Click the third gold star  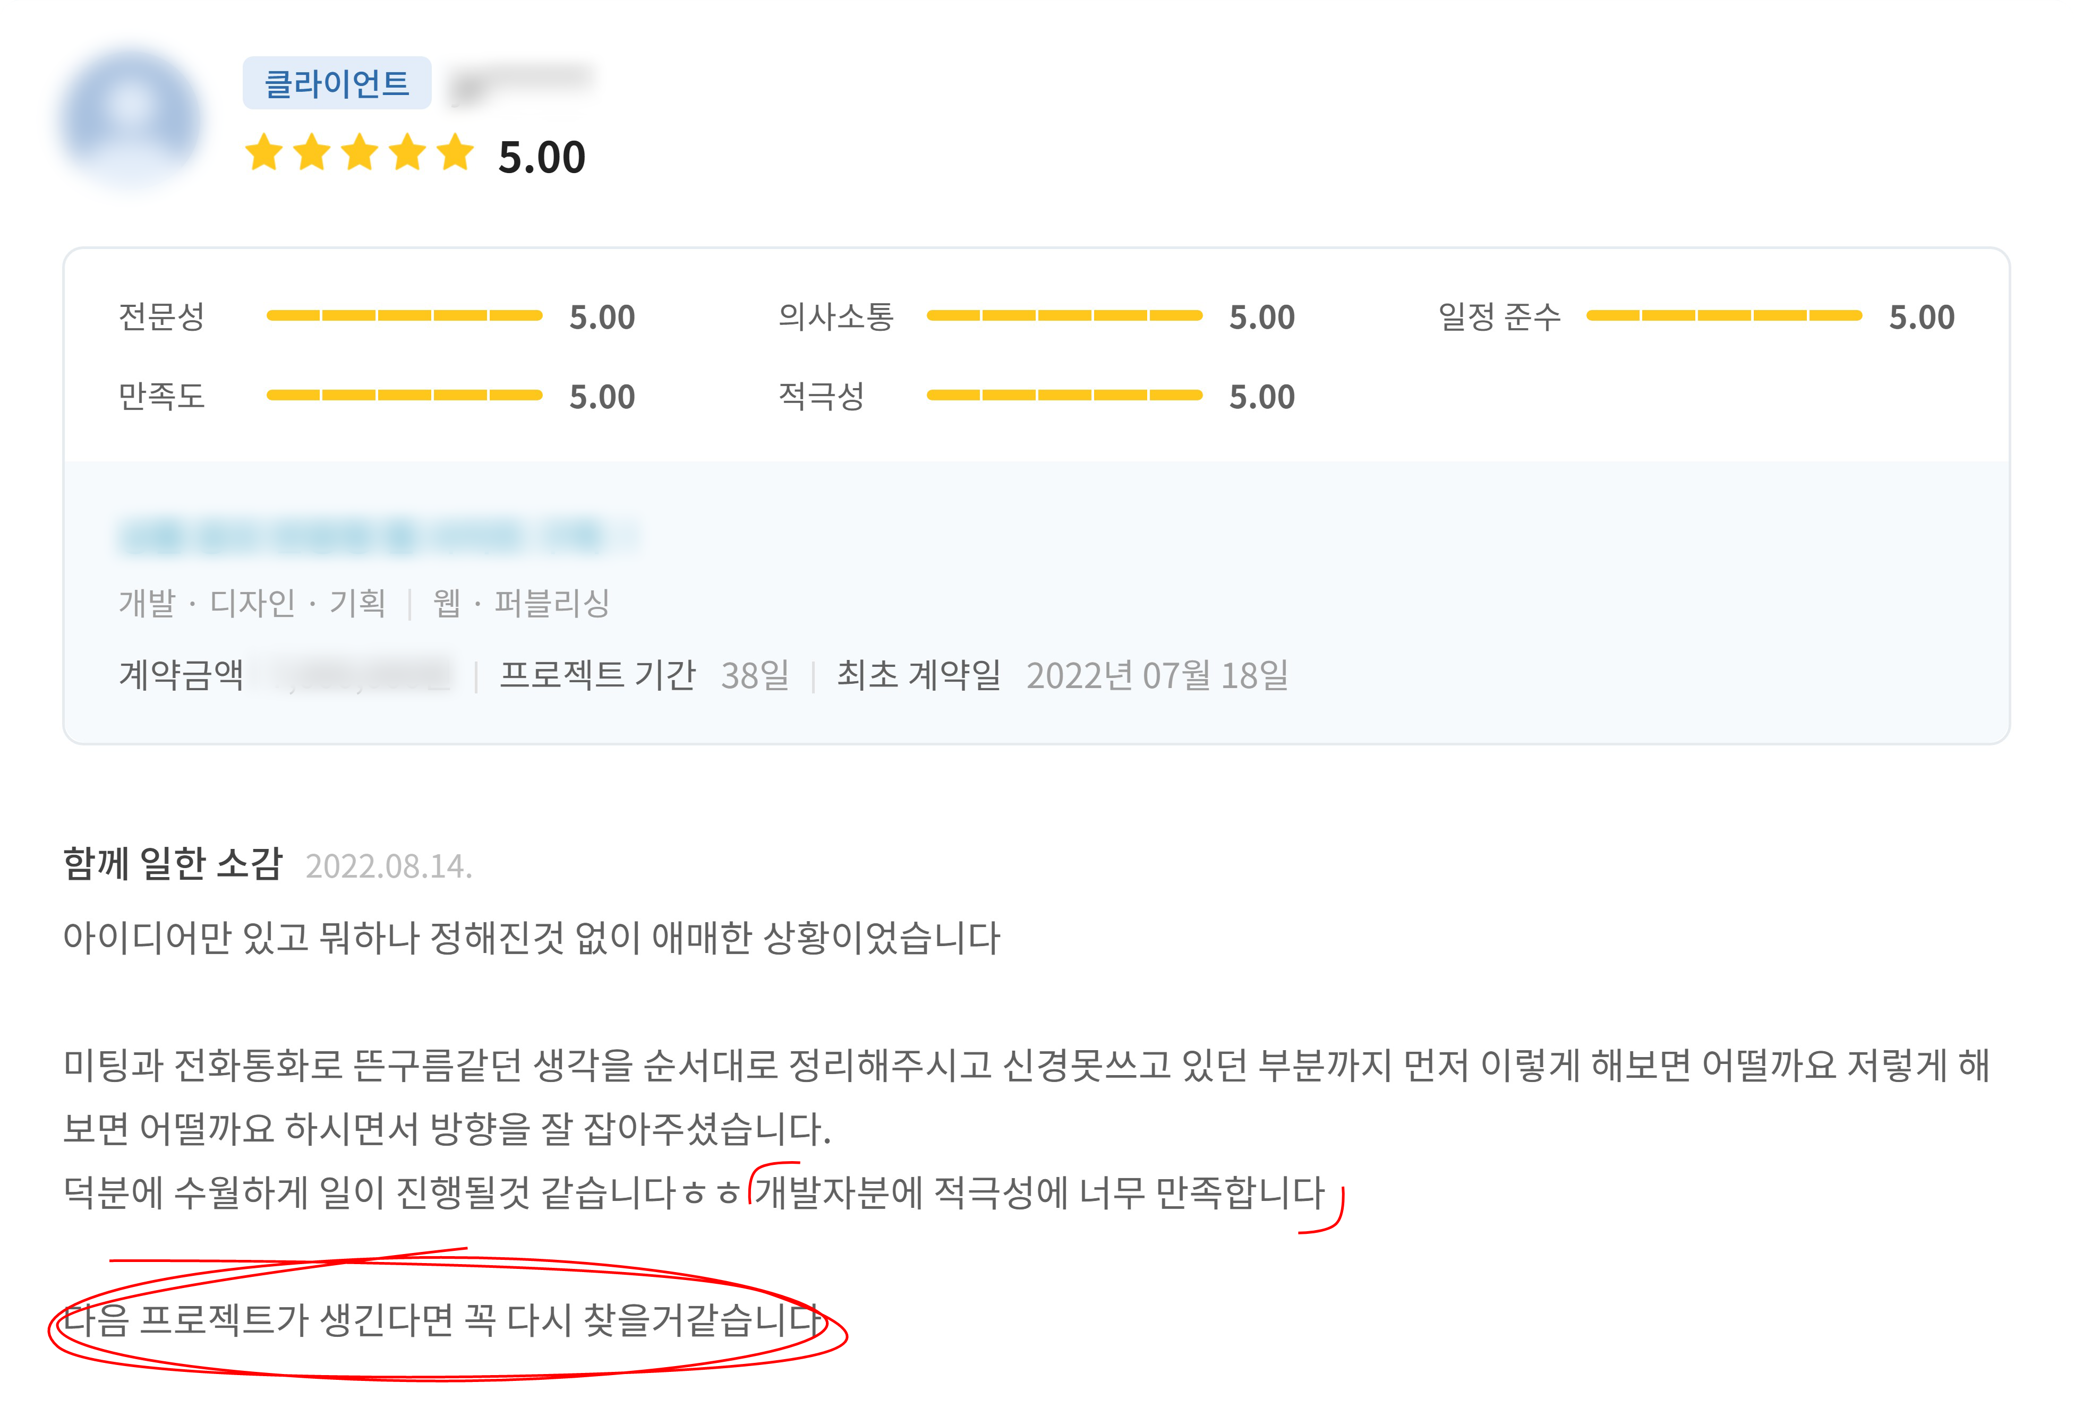click(361, 152)
